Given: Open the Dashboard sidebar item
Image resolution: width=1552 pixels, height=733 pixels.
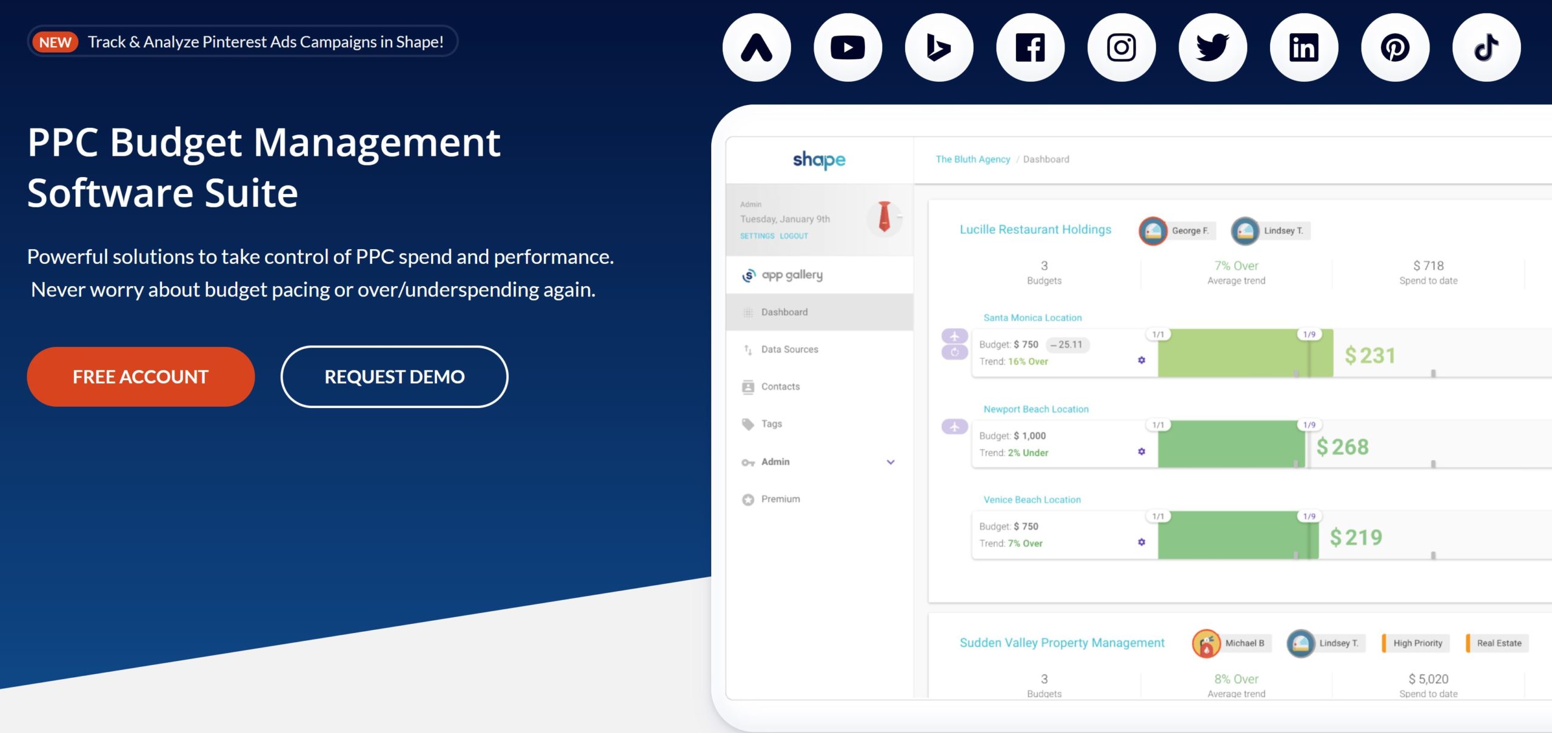Looking at the screenshot, I should coord(820,312).
